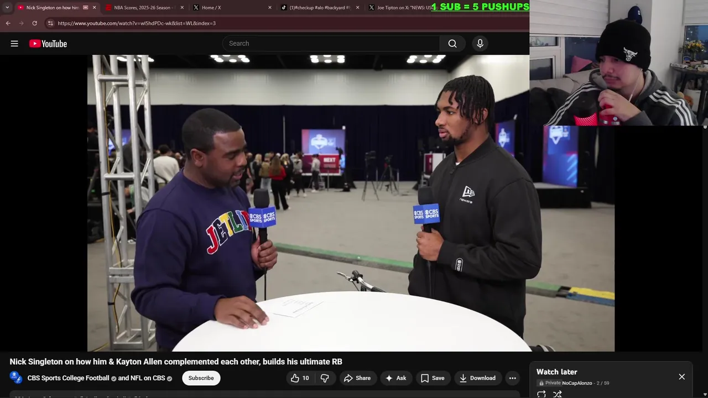
Task: Click the media-playing indicator on the YouTube tab
Action: (85, 8)
